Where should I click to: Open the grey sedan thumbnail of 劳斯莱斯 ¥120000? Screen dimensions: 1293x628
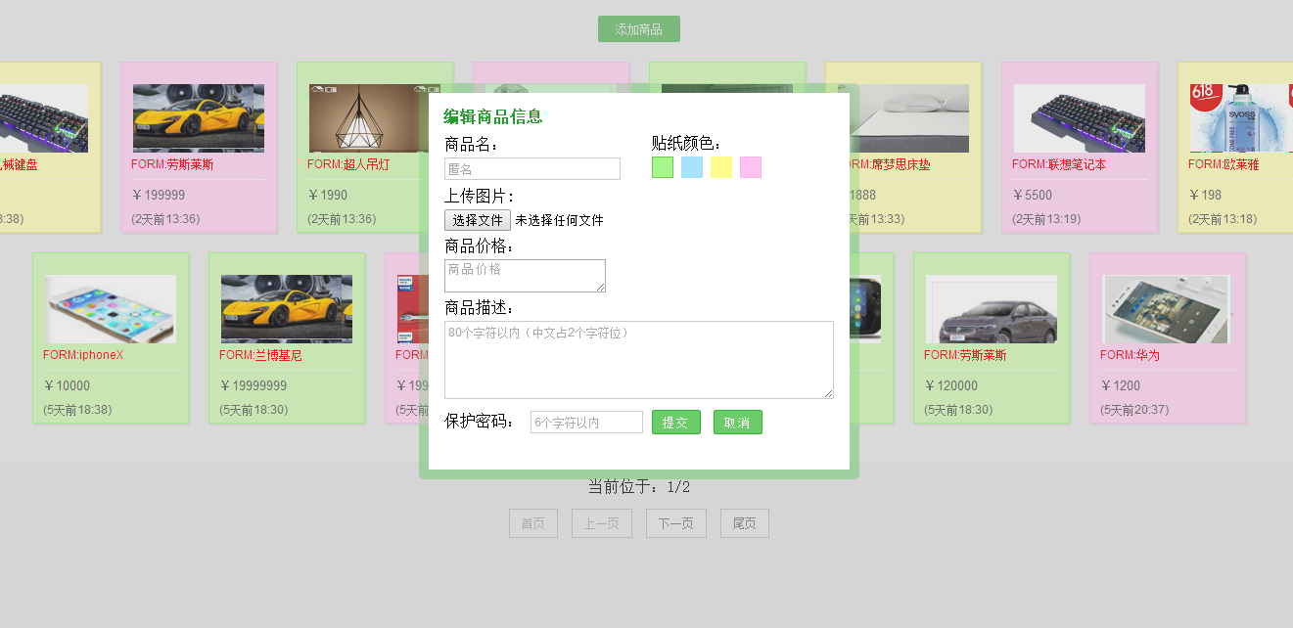pos(992,308)
